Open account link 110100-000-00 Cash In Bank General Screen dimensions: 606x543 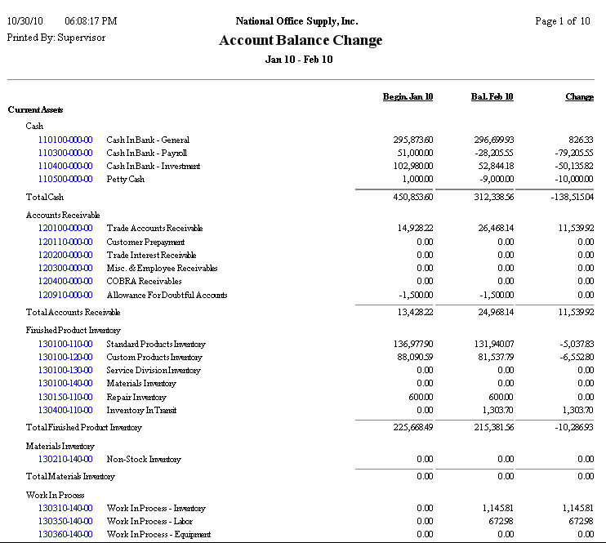65,140
